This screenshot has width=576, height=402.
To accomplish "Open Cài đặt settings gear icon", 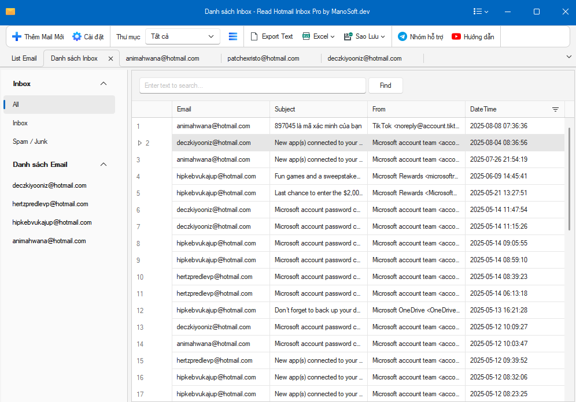I will point(77,37).
